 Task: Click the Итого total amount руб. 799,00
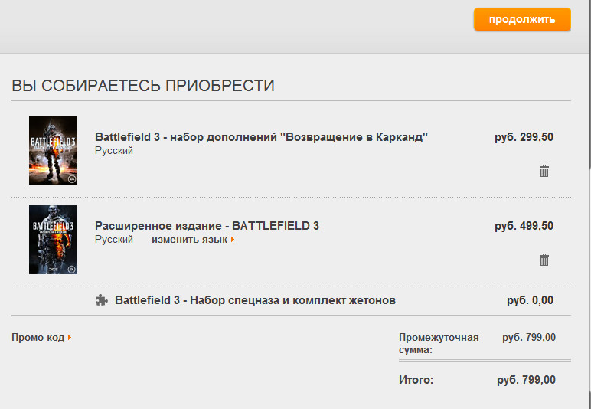click(526, 380)
